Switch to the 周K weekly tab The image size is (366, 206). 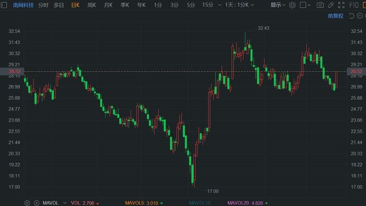click(92, 5)
